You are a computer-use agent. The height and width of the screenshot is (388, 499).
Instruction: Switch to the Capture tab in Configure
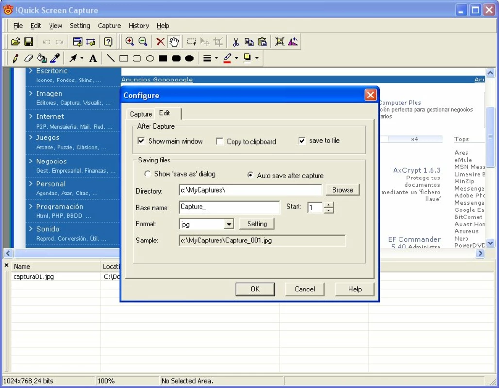(141, 114)
